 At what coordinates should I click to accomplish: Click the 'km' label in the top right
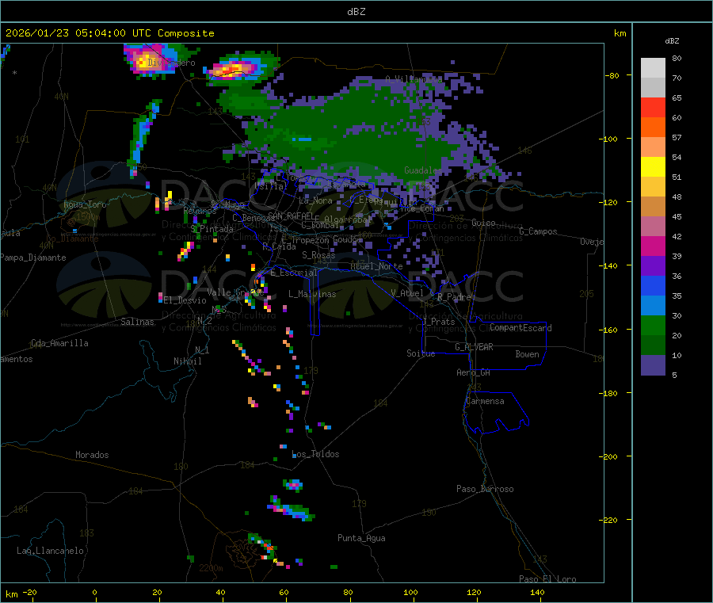click(620, 33)
